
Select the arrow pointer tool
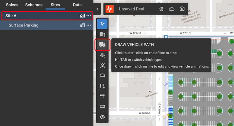point(102,24)
